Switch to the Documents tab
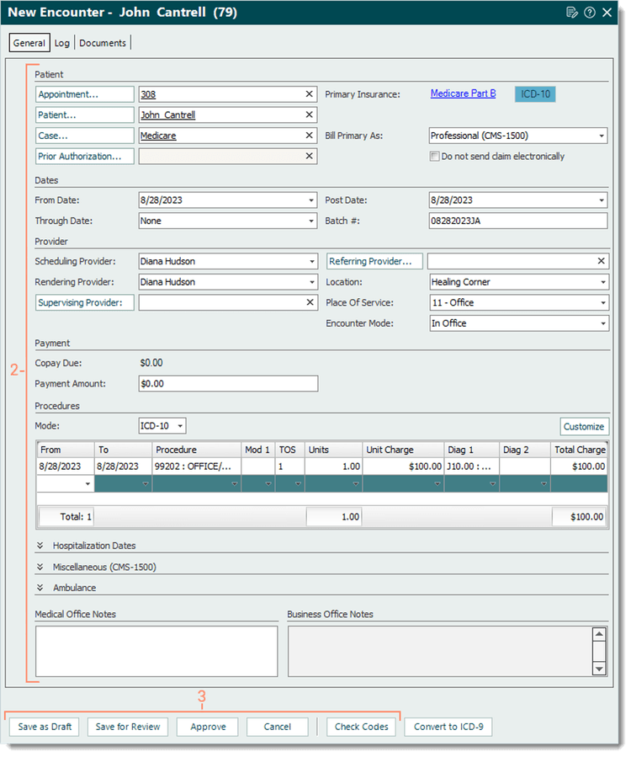 pyautogui.click(x=103, y=43)
